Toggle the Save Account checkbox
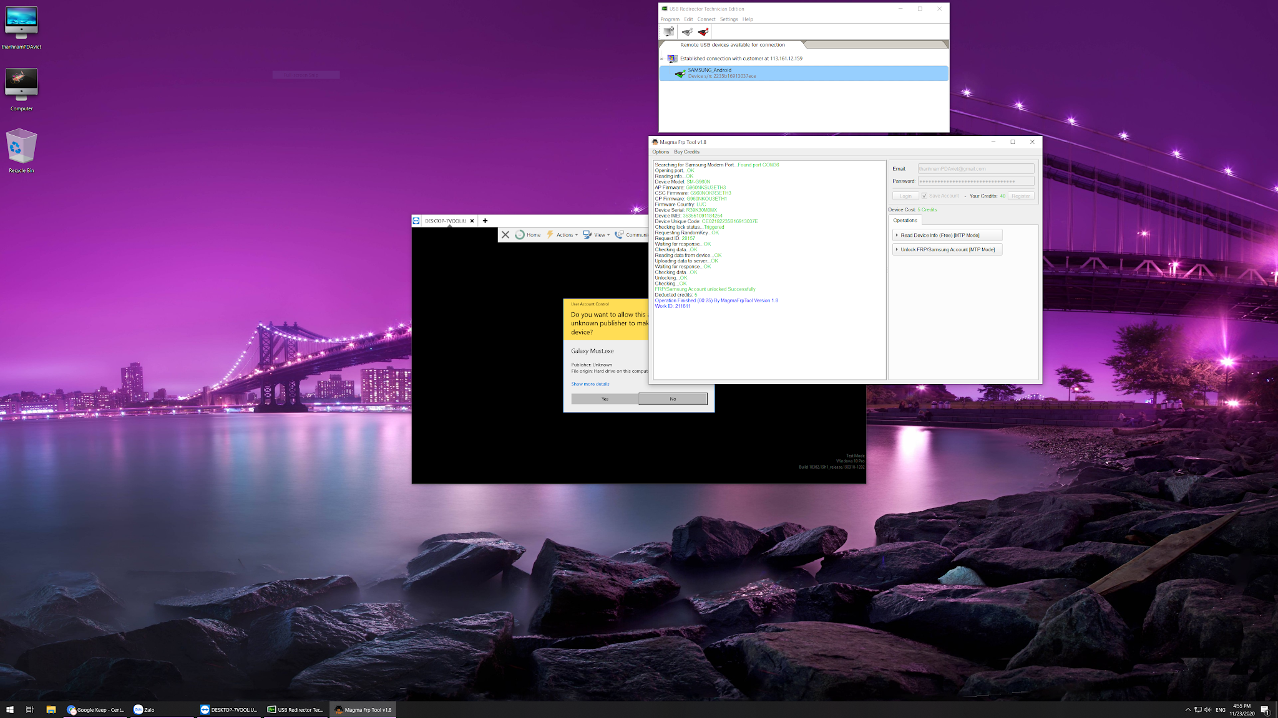The height and width of the screenshot is (718, 1278). tap(924, 196)
